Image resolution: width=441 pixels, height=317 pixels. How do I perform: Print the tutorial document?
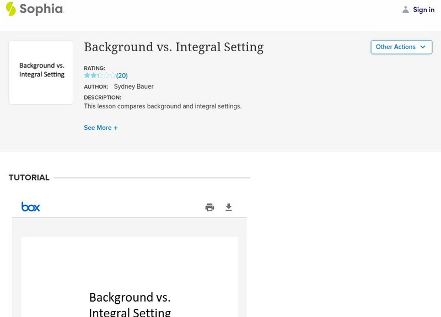(209, 207)
